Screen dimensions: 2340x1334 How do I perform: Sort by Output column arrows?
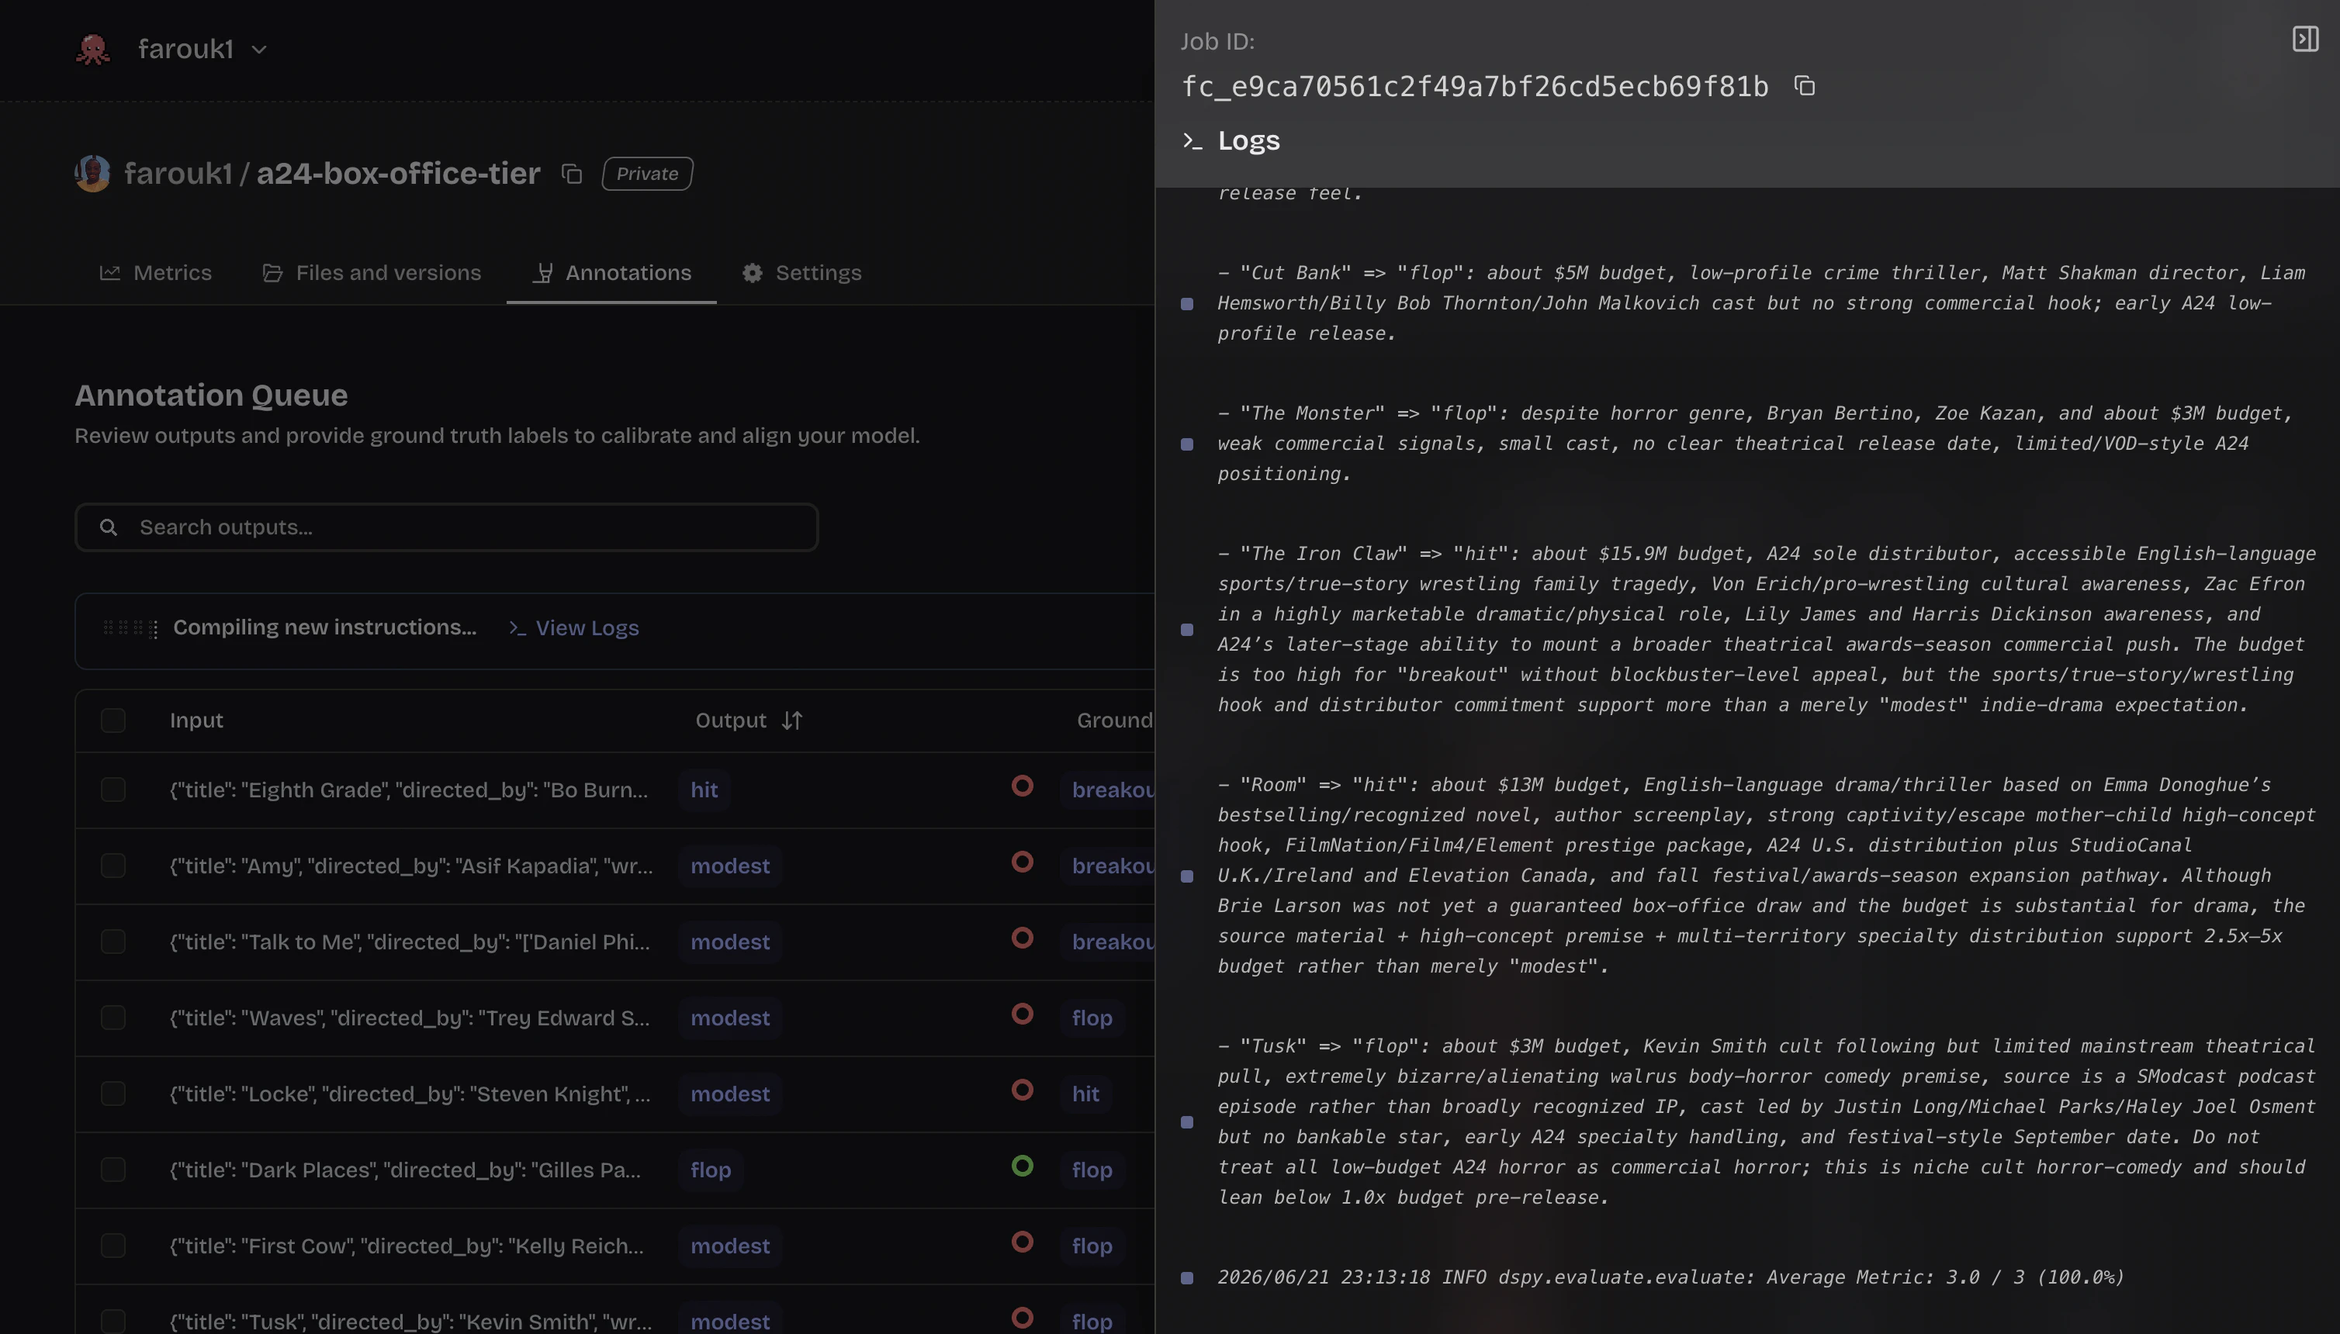coord(792,721)
